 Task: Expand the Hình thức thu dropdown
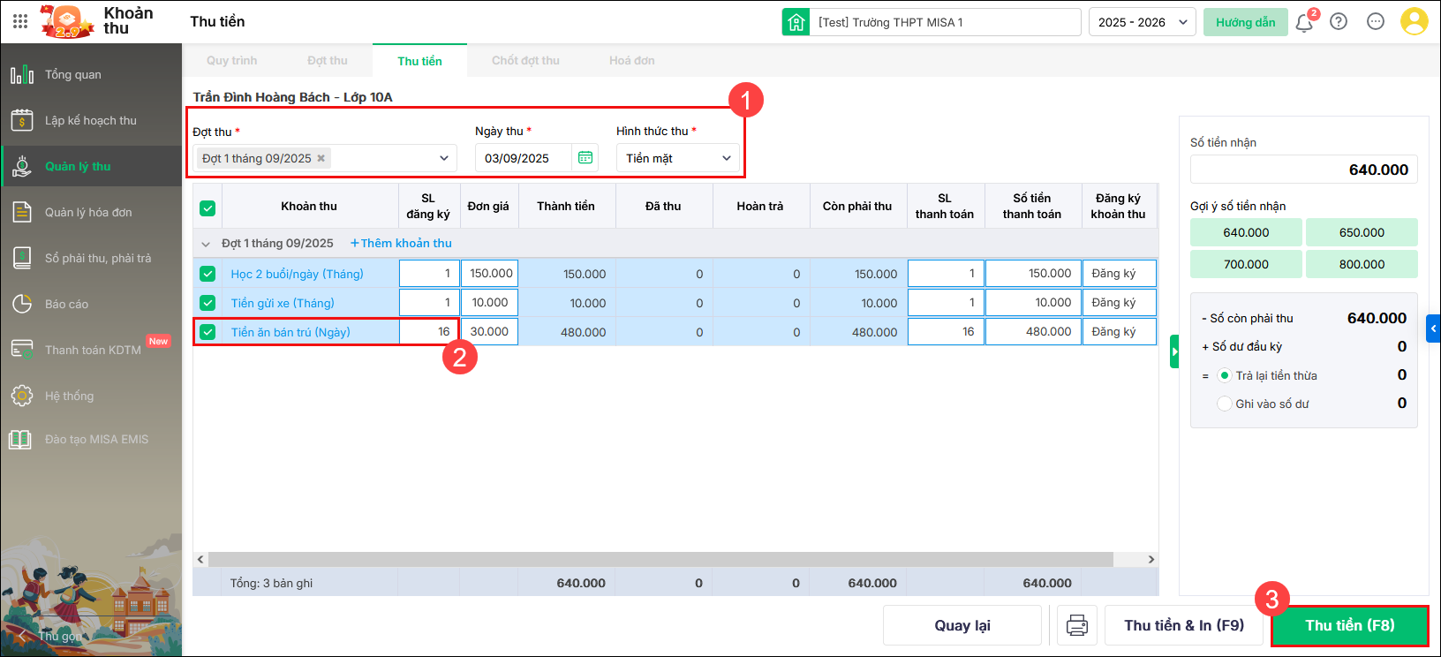pyautogui.click(x=677, y=158)
